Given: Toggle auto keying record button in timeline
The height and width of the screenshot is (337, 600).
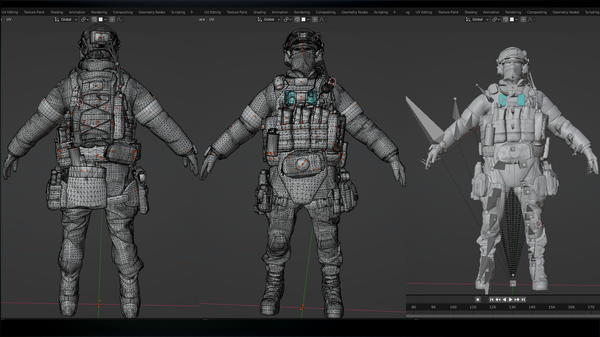Looking at the screenshot, I should pyautogui.click(x=477, y=300).
